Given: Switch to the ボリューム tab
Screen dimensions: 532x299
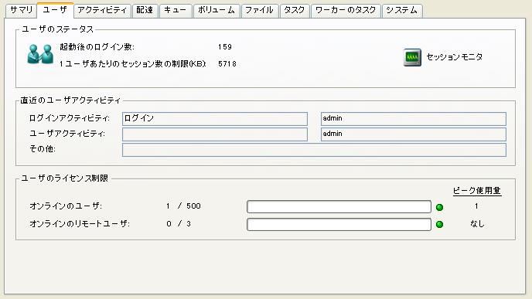Looking at the screenshot, I should point(217,11).
